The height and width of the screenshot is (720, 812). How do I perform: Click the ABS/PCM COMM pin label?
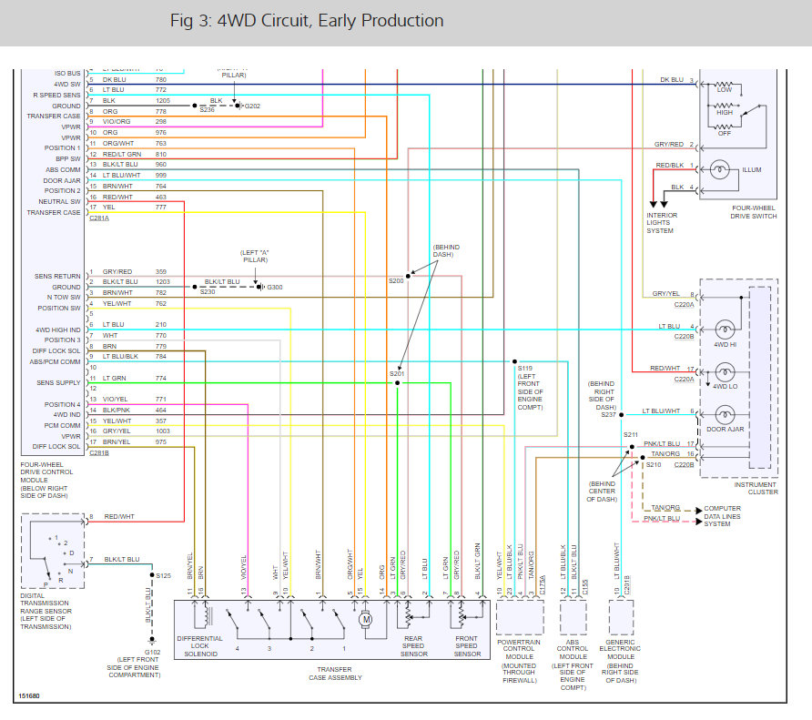(x=55, y=362)
